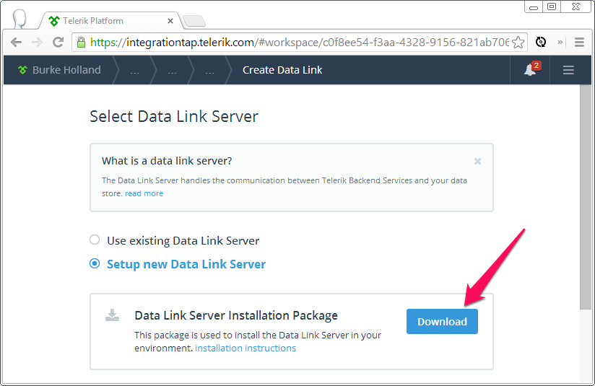Image resolution: width=595 pixels, height=386 pixels.
Task: Click the browser back arrow
Action: [x=16, y=42]
